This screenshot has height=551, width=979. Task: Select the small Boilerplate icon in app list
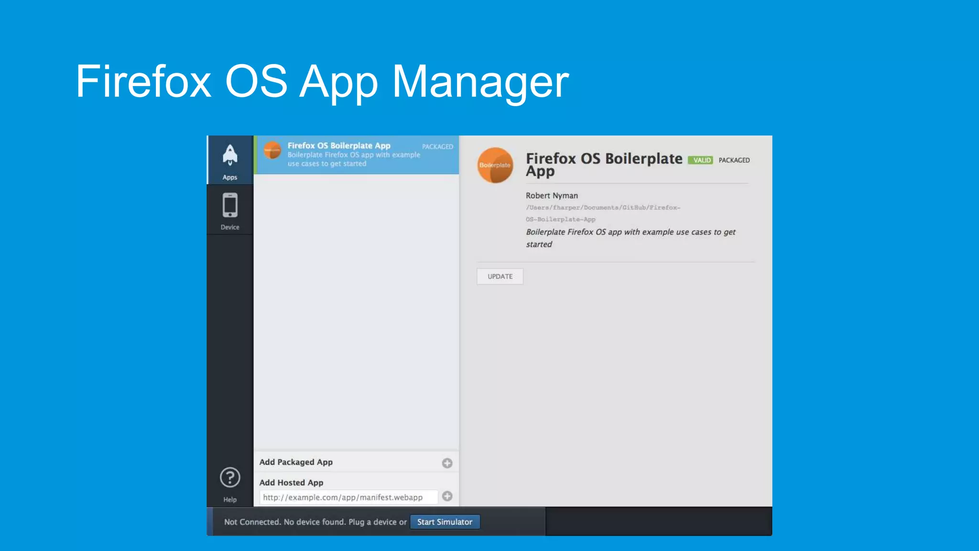pyautogui.click(x=272, y=150)
